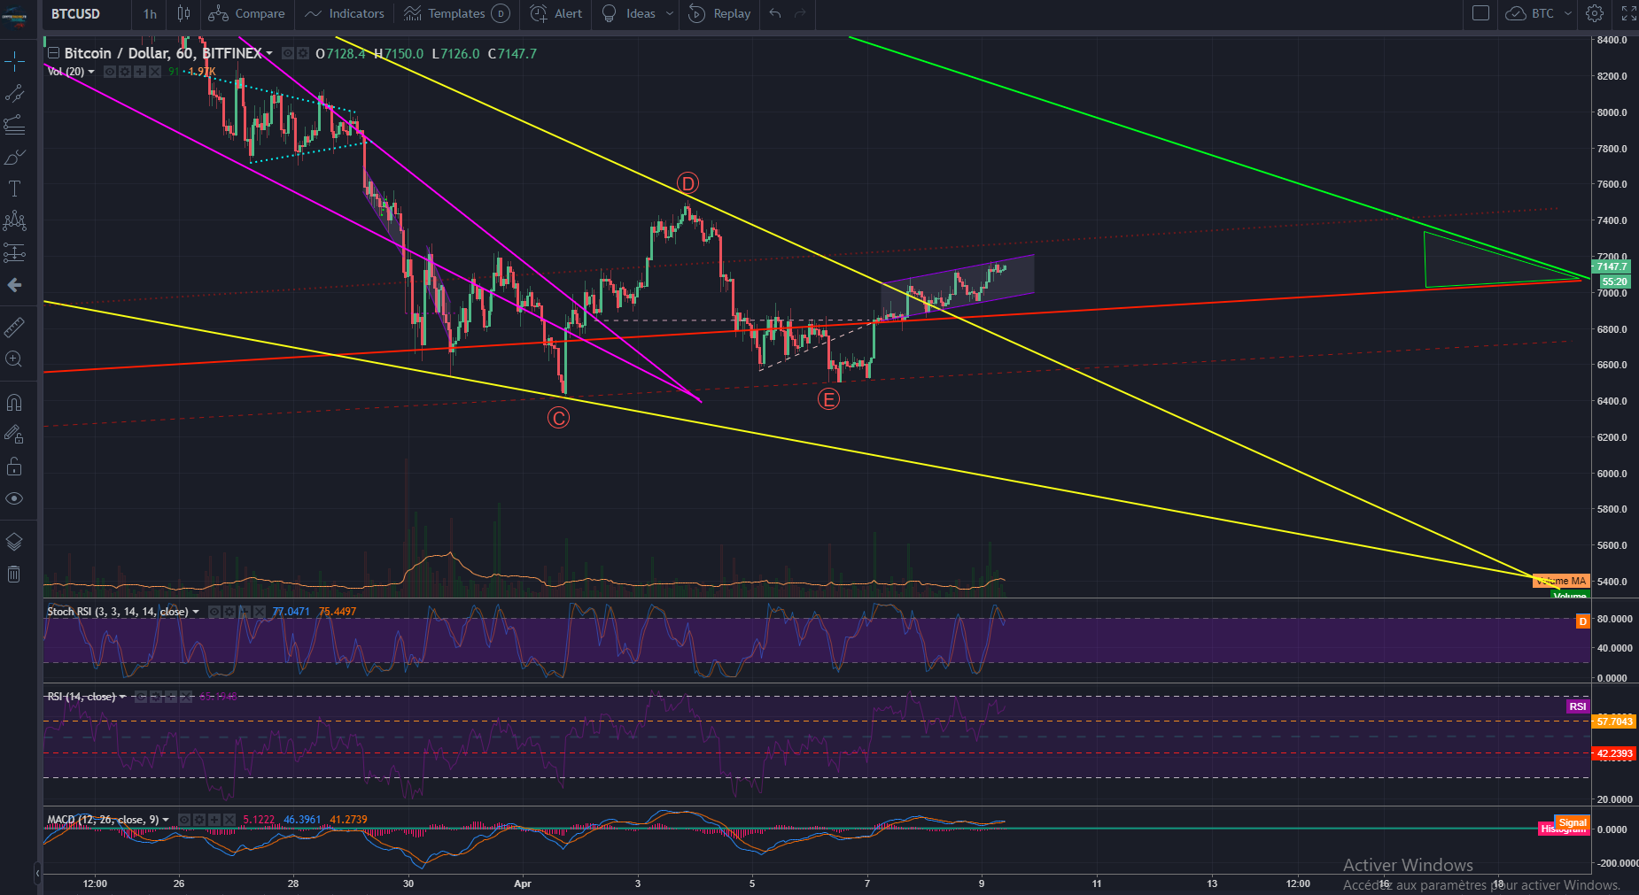The width and height of the screenshot is (1639, 895).
Task: Create an Alert
Action: 556,13
